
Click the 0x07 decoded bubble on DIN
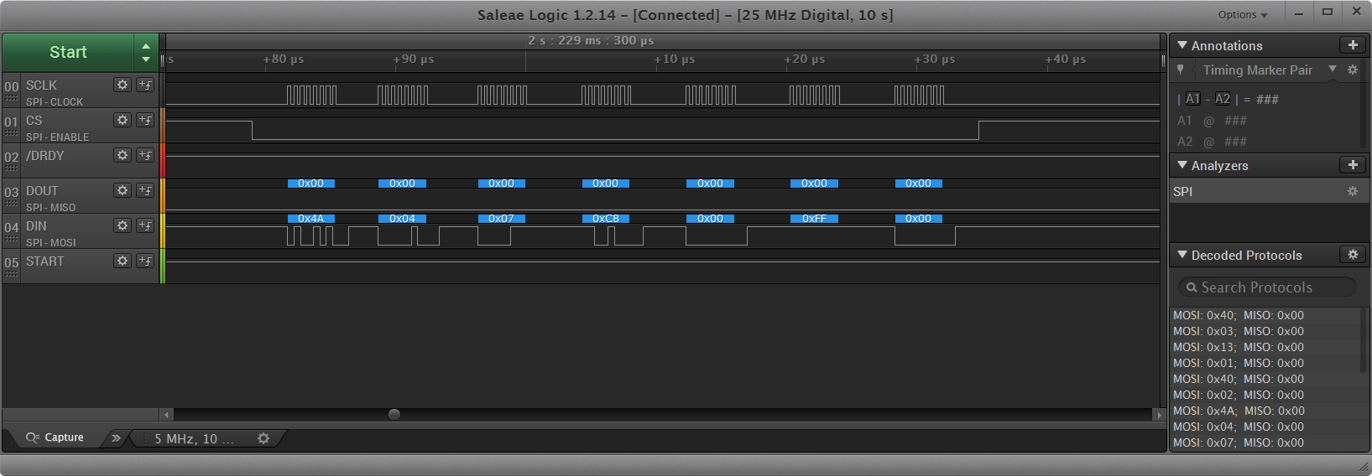[x=502, y=219]
